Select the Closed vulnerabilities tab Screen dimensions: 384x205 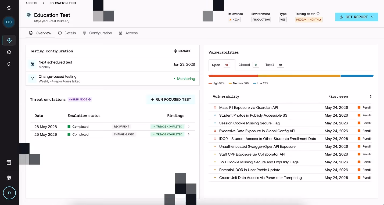pyautogui.click(x=249, y=65)
